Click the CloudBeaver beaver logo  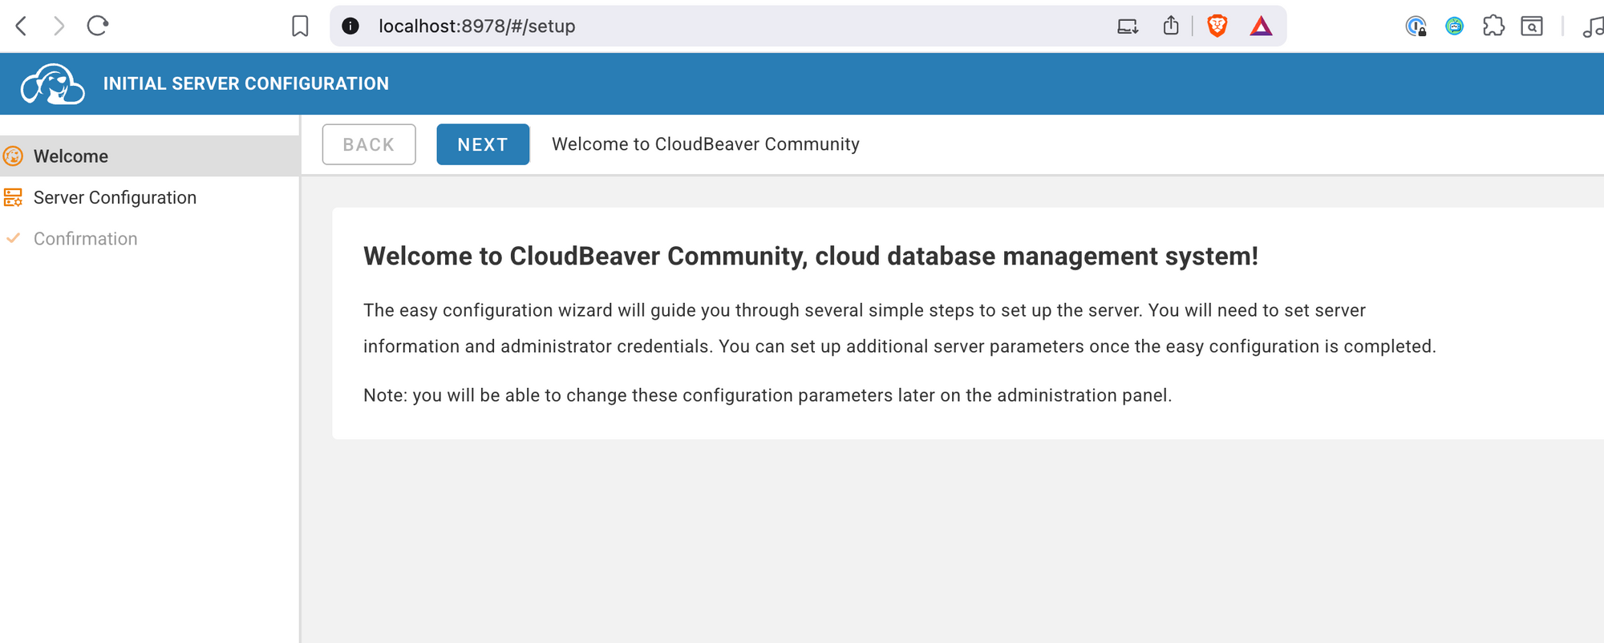(x=53, y=84)
